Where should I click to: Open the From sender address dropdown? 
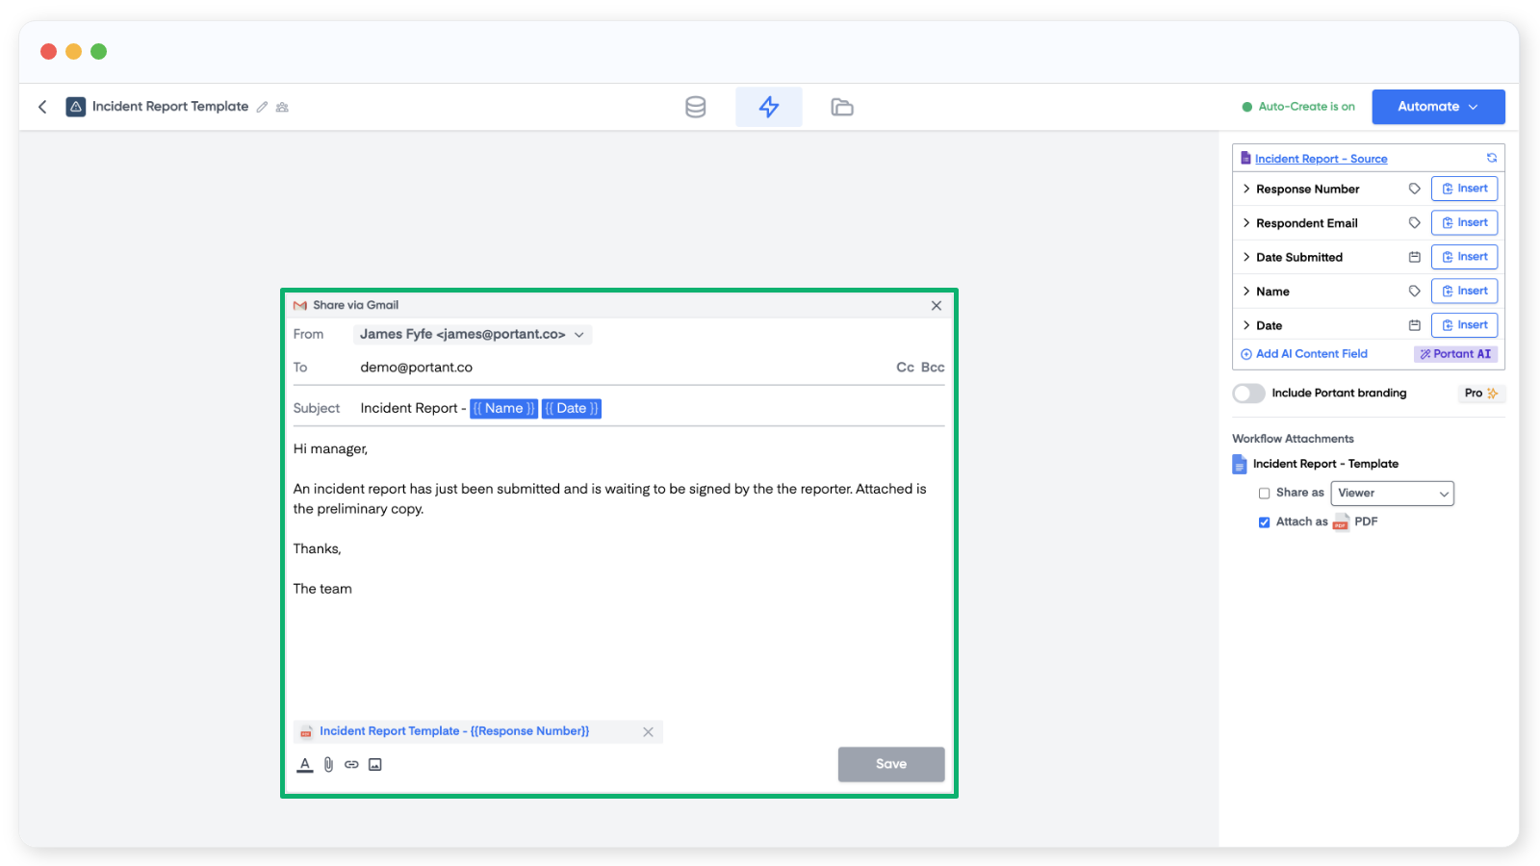point(472,334)
